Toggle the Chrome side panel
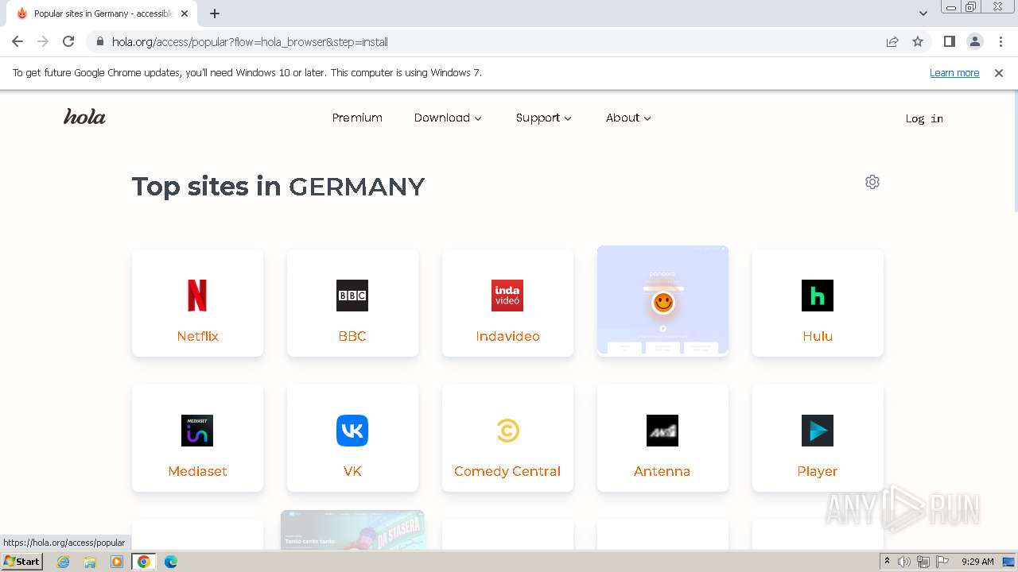Image resolution: width=1018 pixels, height=572 pixels. (x=949, y=41)
